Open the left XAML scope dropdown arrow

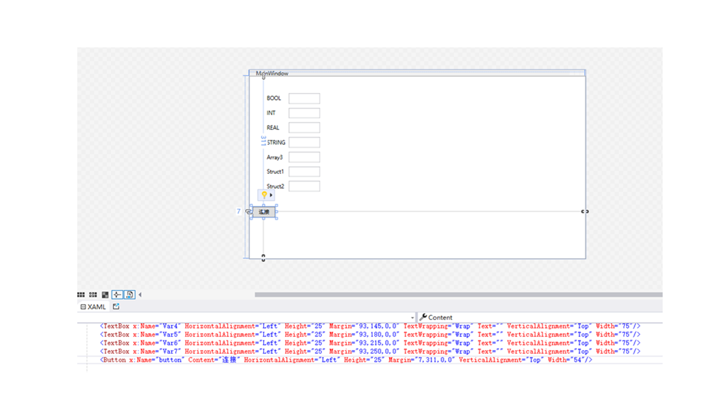[x=412, y=318]
